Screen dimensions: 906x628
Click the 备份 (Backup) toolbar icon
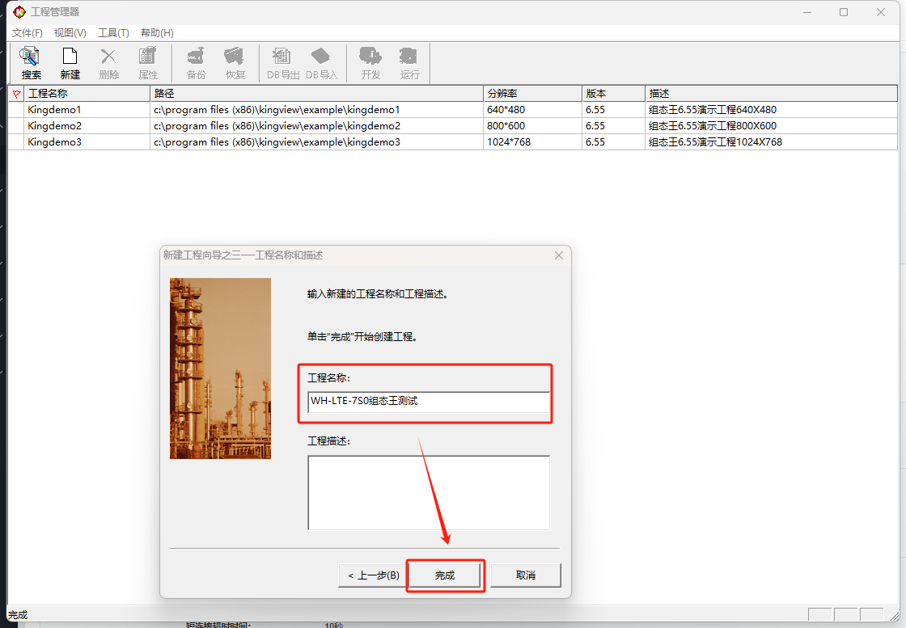196,63
